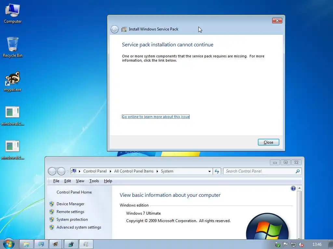Click Safely Remove Hardware tray icon
Image resolution: width=333 pixels, height=249 pixels.
(x=278, y=244)
